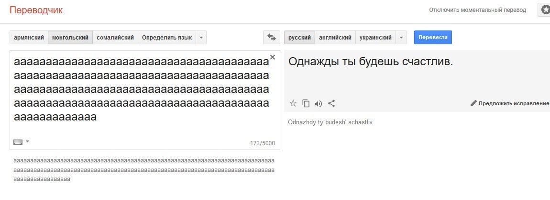Open the star button at top right
550x200 pixels.
coord(544,10)
